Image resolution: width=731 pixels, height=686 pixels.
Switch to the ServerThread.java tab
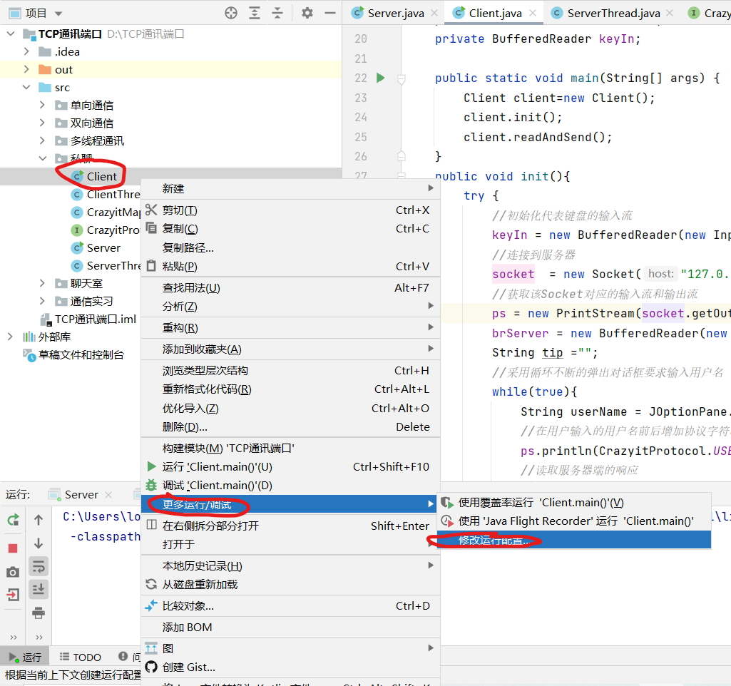pyautogui.click(x=613, y=12)
